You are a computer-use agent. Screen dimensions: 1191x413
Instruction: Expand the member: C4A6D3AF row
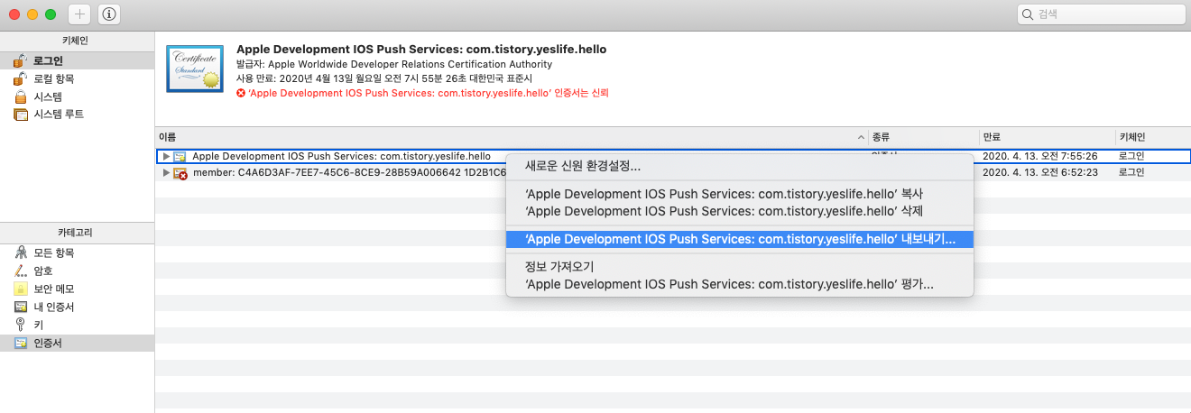coord(165,172)
